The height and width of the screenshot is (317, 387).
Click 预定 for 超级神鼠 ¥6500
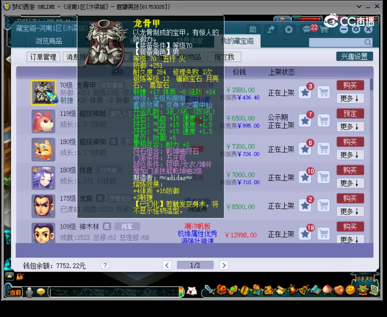click(350, 114)
